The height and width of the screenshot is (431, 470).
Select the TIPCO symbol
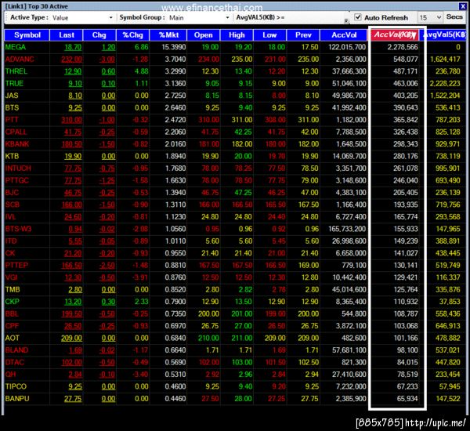[x=16, y=386]
